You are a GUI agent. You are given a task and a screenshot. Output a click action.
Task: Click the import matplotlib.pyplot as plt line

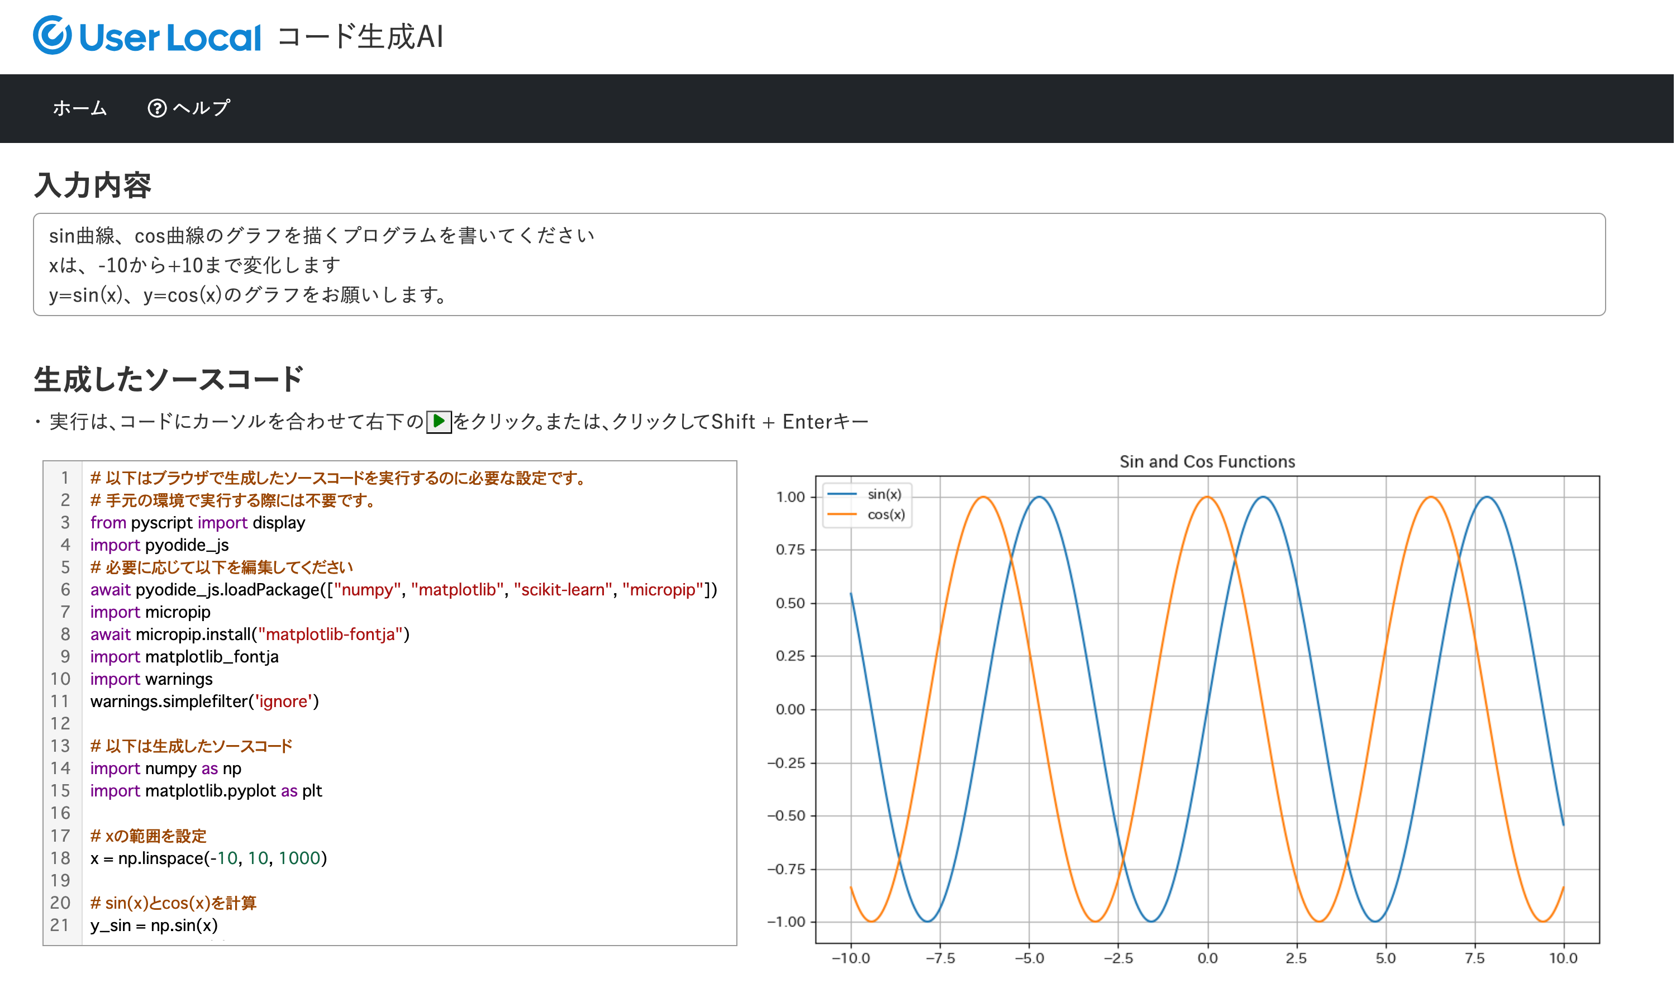[206, 791]
